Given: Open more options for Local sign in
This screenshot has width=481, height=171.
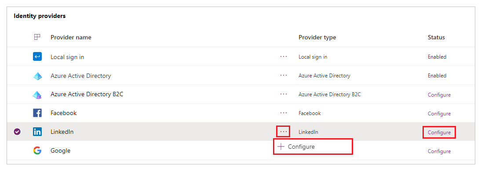Looking at the screenshot, I should 284,57.
